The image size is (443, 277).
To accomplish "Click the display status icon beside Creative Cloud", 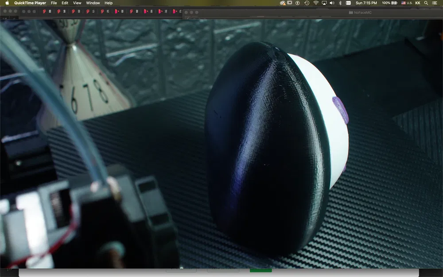I will coord(290,3).
